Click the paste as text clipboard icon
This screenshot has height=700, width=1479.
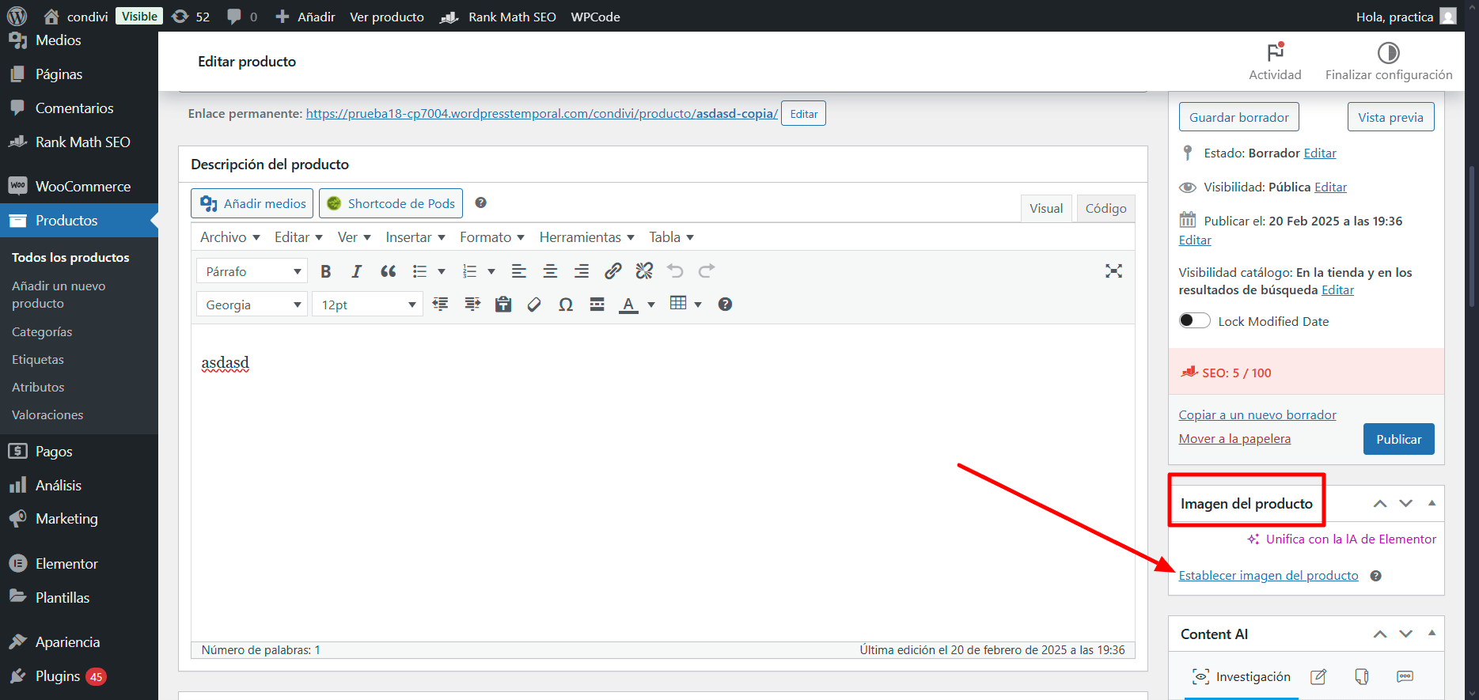(503, 305)
